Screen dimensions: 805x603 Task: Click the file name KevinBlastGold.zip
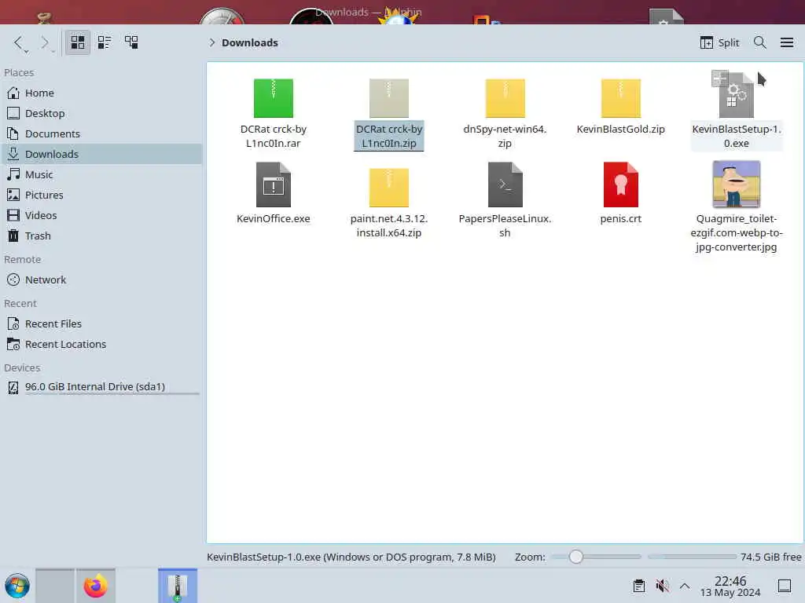pyautogui.click(x=621, y=130)
